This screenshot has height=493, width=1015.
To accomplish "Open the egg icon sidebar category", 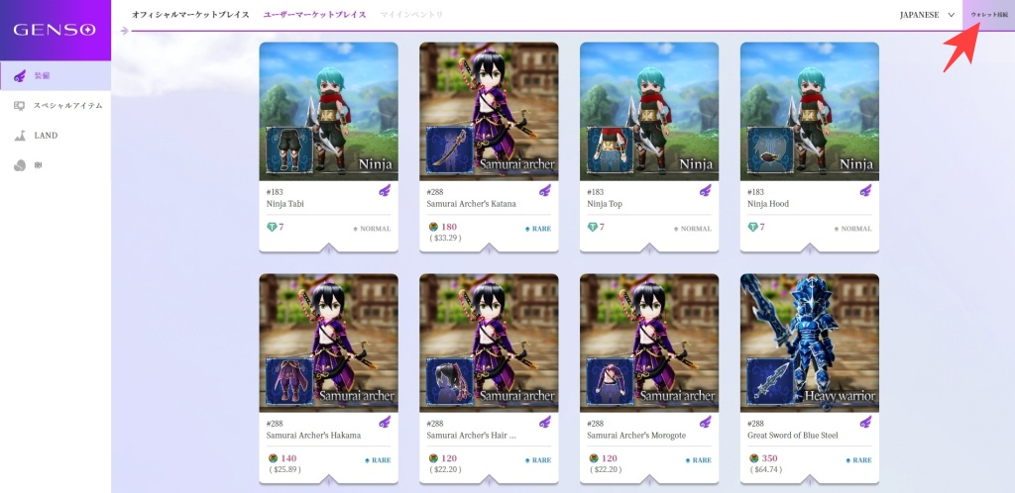I will (x=20, y=165).
